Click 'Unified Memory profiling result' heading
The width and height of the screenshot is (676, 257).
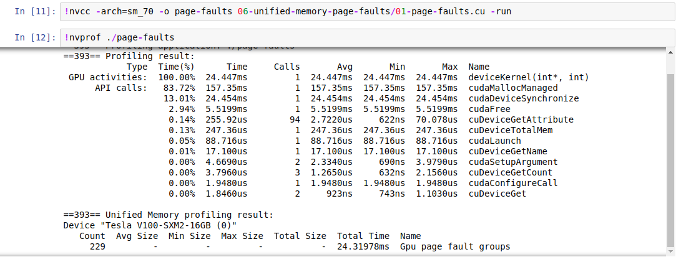[x=169, y=215]
